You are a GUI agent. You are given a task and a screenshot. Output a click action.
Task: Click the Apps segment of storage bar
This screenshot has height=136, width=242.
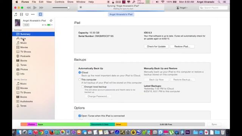point(64,124)
